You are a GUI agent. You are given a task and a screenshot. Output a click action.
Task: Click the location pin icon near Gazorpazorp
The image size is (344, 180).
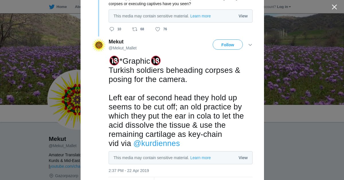pos(51,176)
